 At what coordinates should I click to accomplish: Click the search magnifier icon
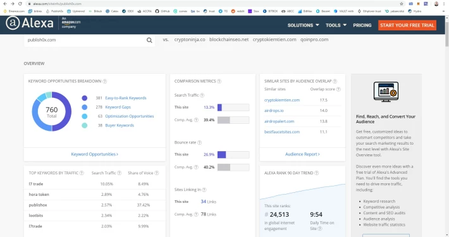[149, 40]
